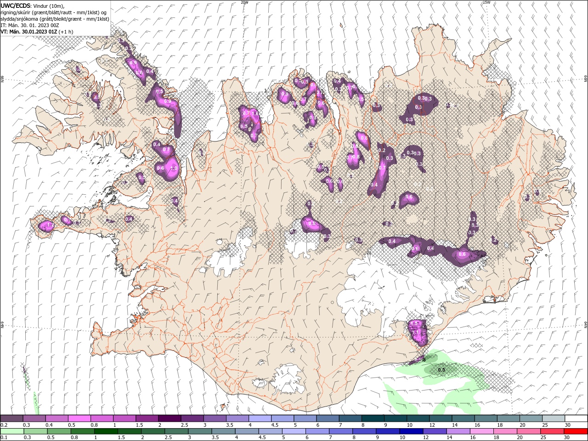Viewport: 588px width, 441px height.
Task: Click the '15W' longitude label
Action: coord(486,2)
